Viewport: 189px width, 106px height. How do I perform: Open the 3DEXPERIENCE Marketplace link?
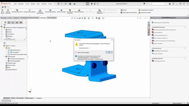[161, 51]
